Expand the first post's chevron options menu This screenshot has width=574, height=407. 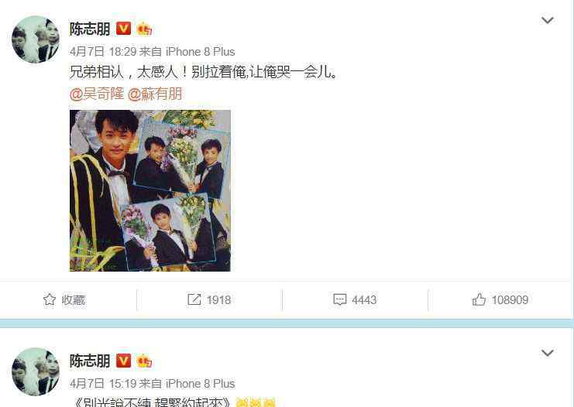548,20
